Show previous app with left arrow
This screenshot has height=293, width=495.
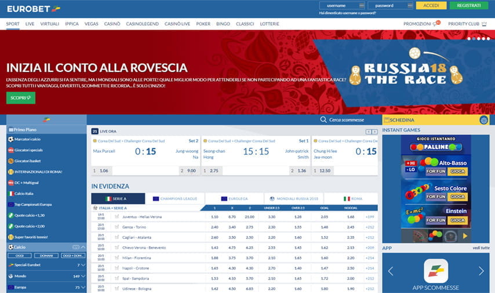coord(391,271)
